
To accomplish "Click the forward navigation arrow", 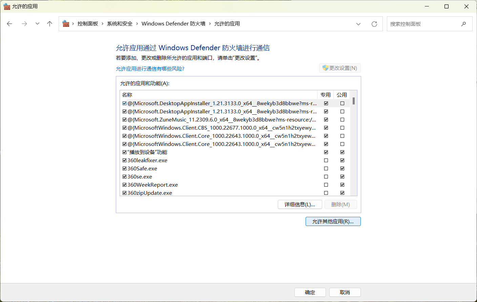I will pos(24,23).
